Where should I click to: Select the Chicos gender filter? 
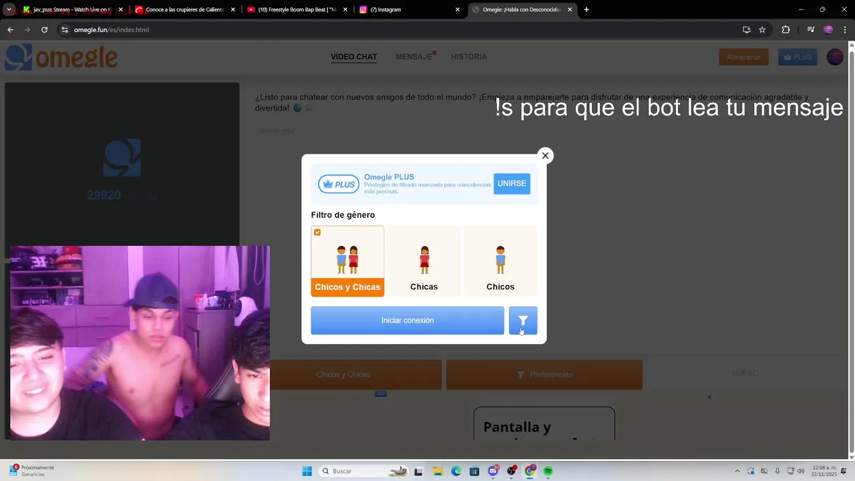(500, 261)
